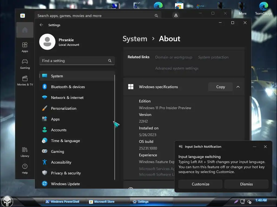Open Bluetooth & devices settings
This screenshot has height=207, width=277.
(x=77, y=87)
